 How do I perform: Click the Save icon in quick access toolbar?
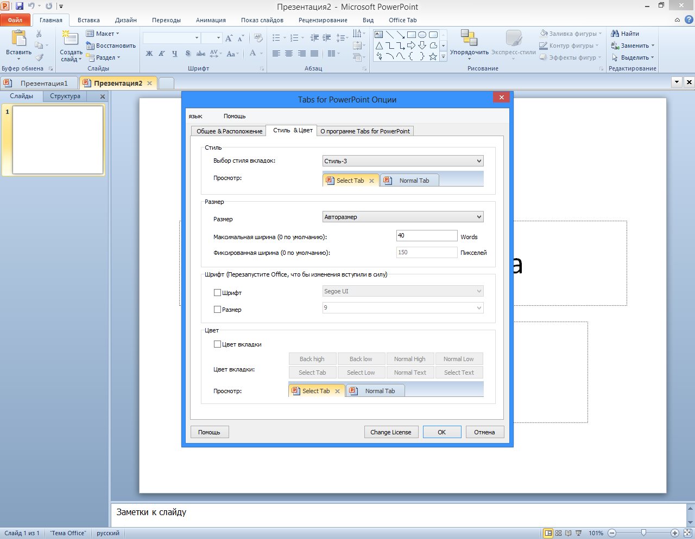20,7
